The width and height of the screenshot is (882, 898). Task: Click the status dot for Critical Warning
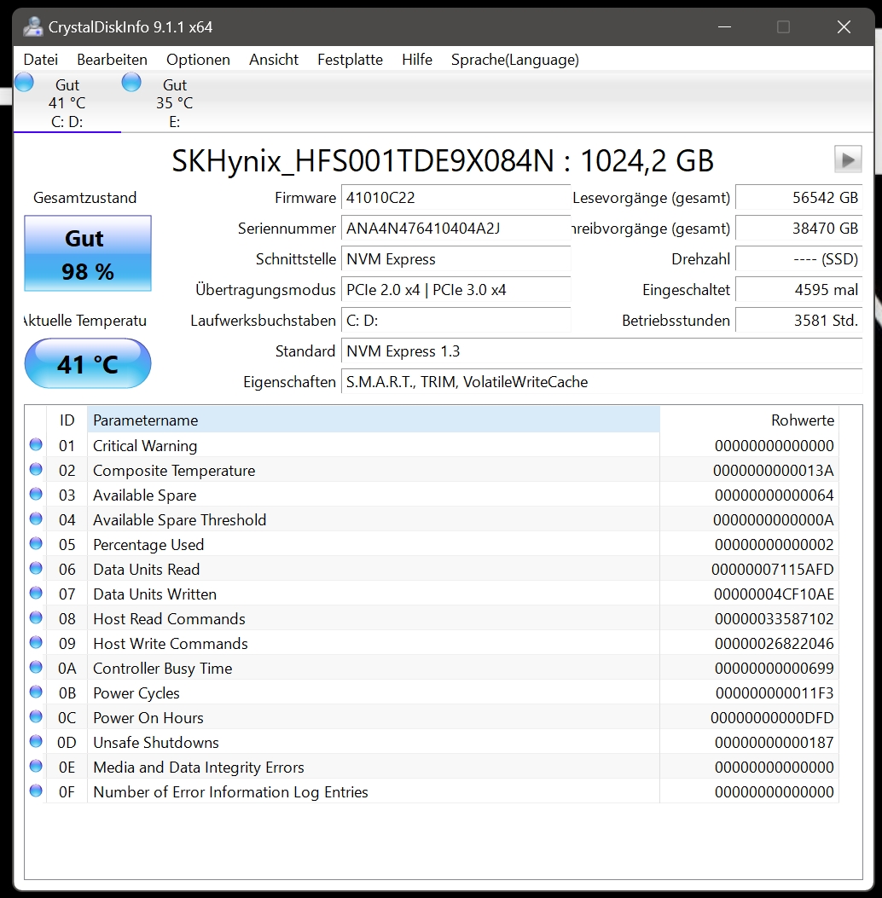(36, 444)
